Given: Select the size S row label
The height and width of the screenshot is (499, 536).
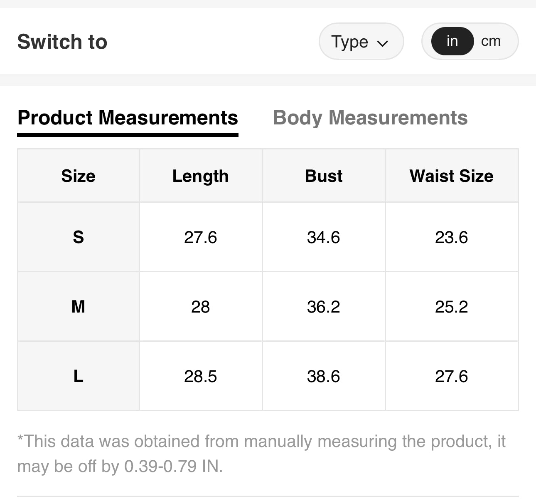Looking at the screenshot, I should (78, 237).
